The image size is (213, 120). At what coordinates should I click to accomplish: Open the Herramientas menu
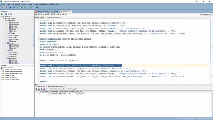click(x=43, y=4)
